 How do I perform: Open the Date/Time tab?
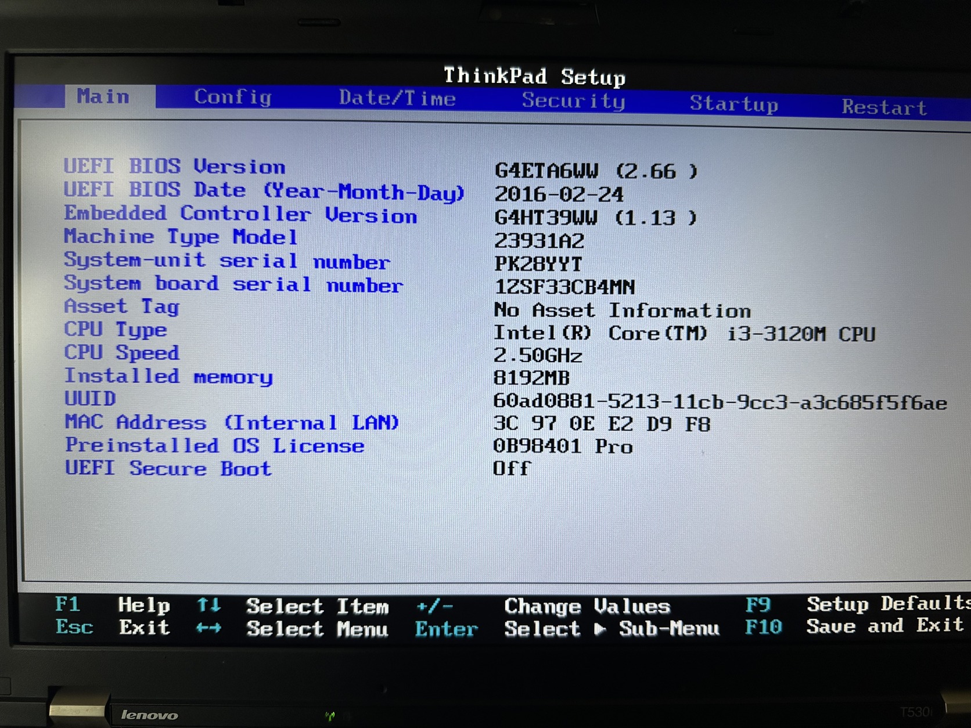(x=397, y=98)
